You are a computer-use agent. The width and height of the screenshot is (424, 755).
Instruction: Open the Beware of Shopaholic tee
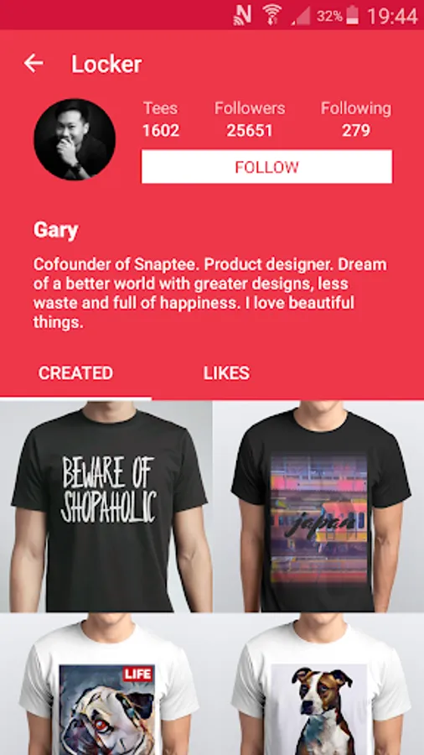click(x=106, y=506)
